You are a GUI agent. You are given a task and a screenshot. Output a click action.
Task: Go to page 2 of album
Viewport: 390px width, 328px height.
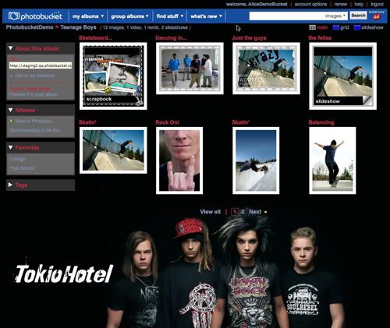click(x=243, y=212)
